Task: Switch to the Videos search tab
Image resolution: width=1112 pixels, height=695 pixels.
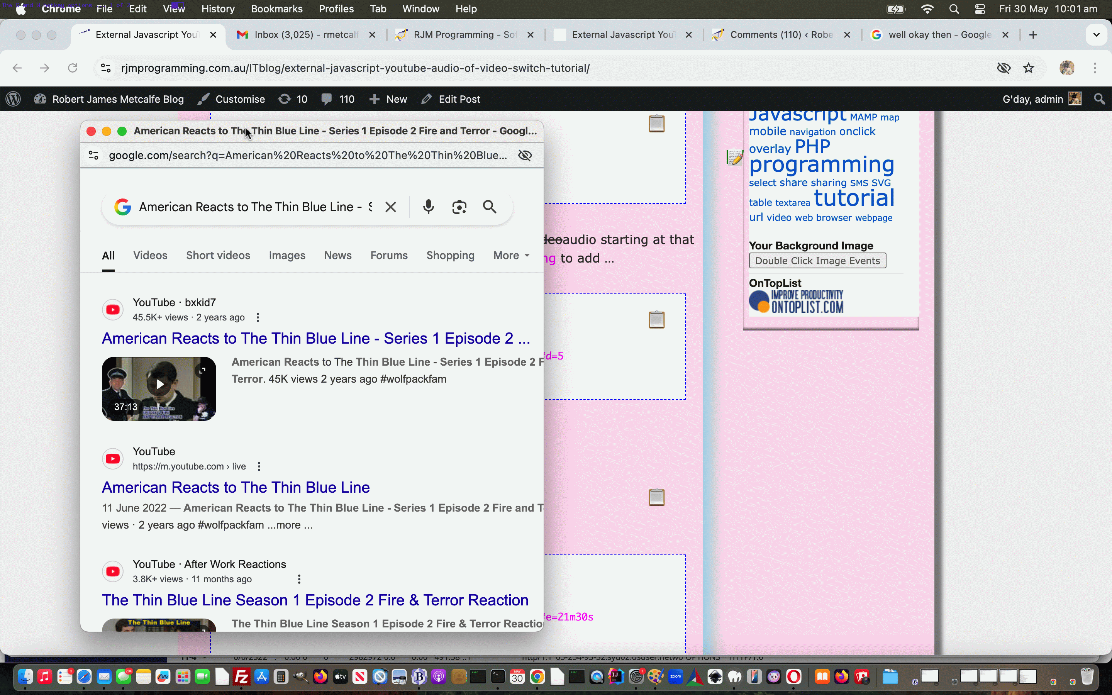Action: point(150,255)
